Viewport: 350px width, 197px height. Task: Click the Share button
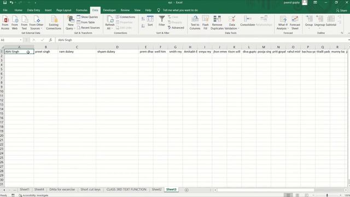342,10
